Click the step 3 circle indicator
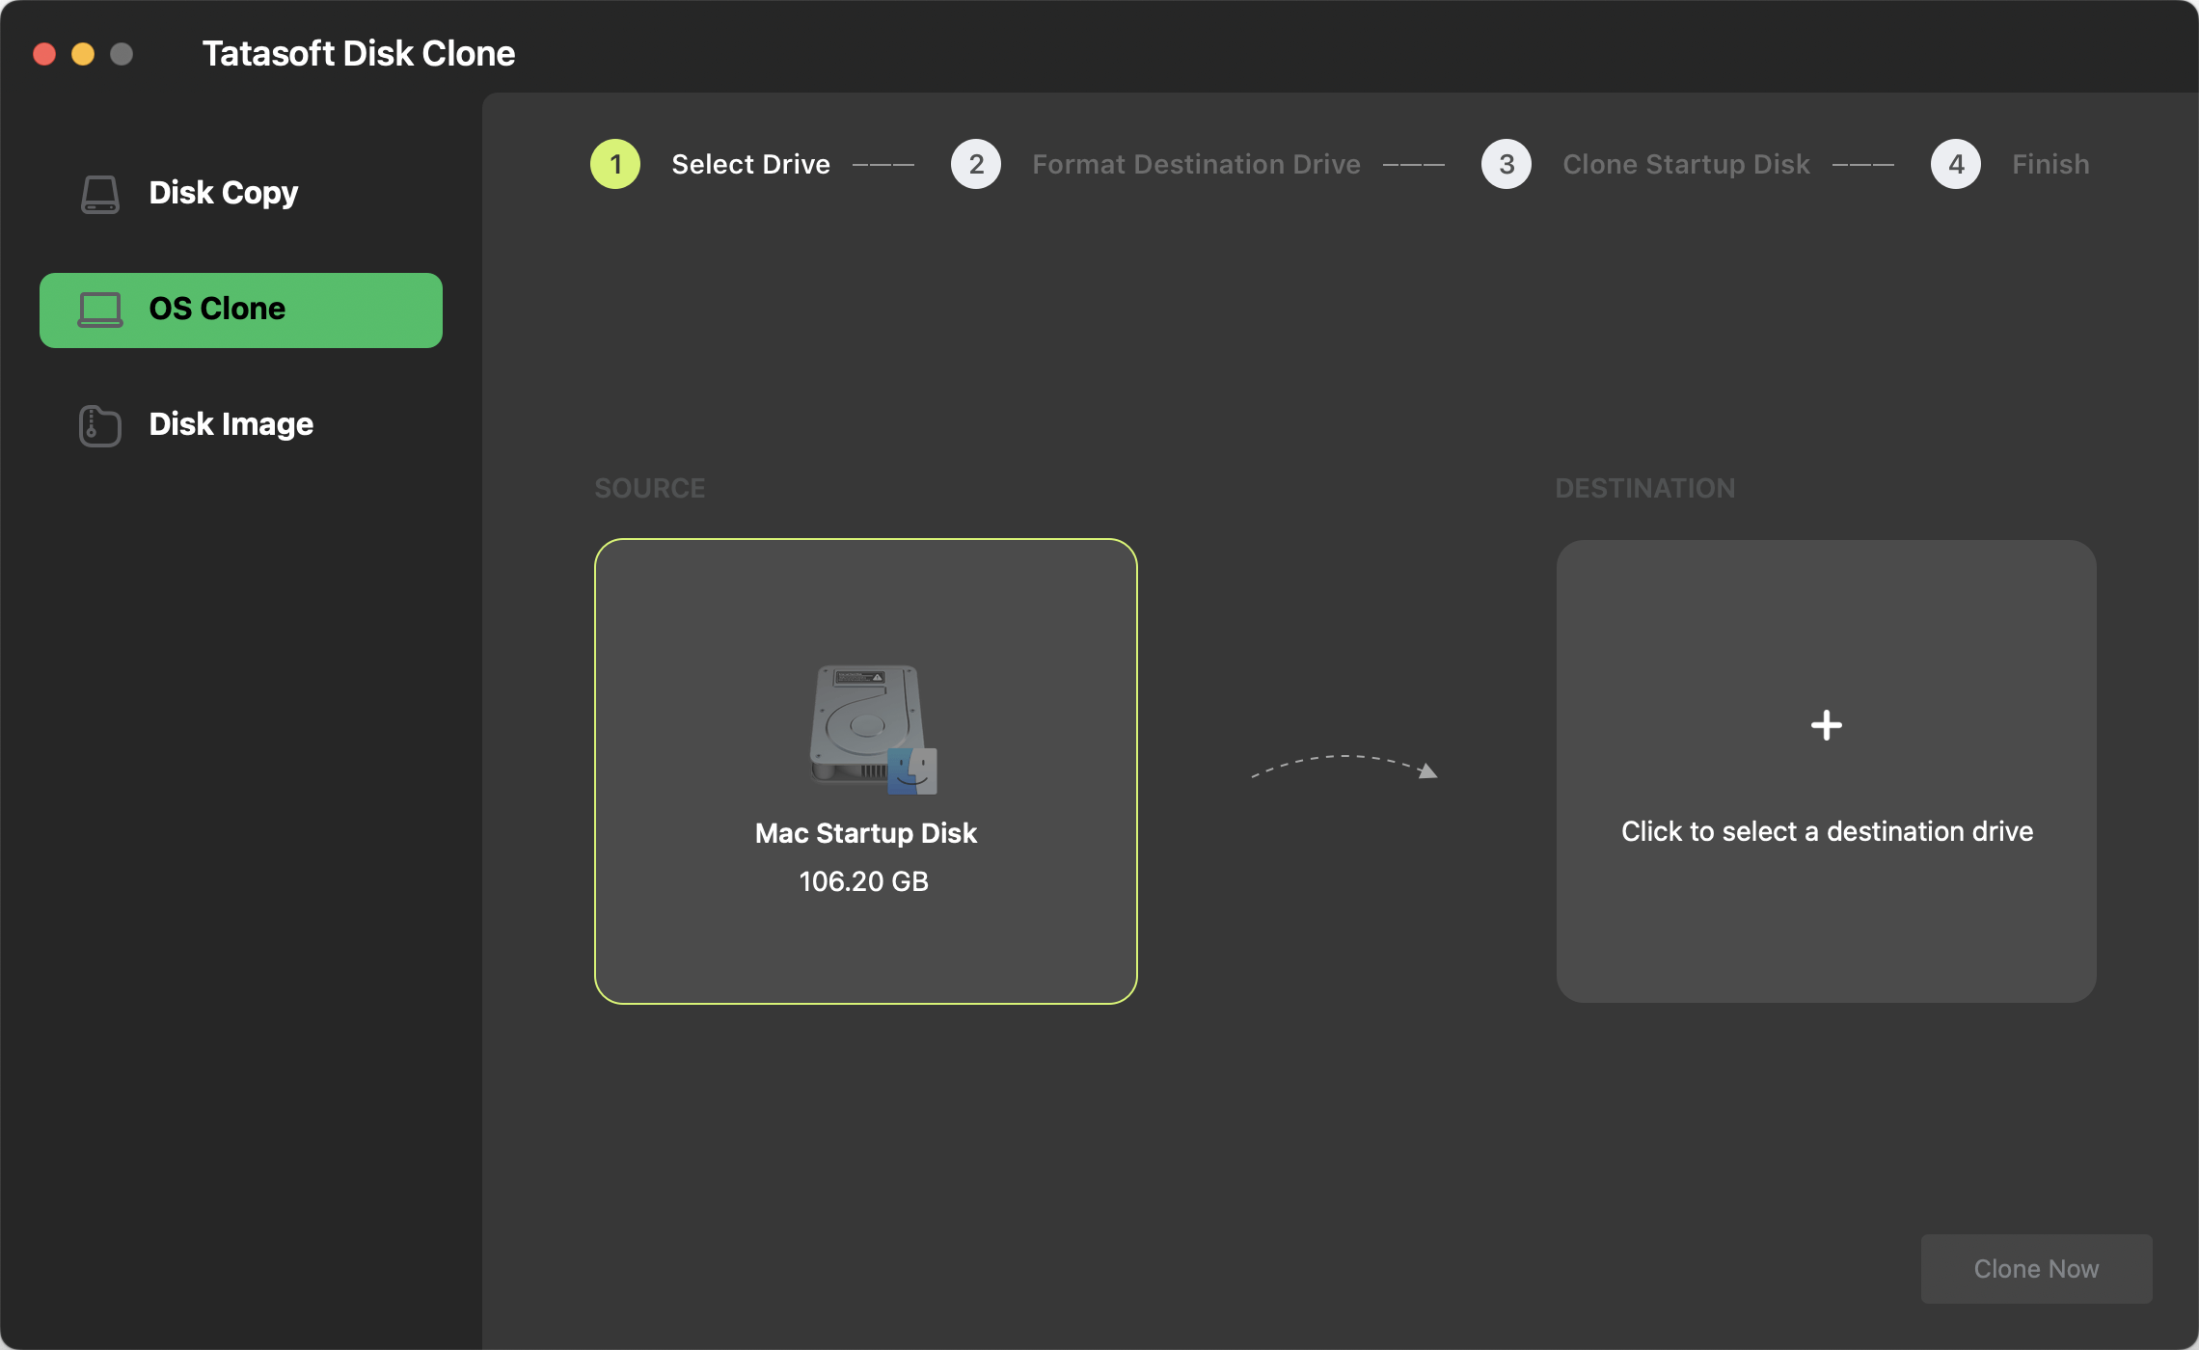 click(x=1506, y=164)
